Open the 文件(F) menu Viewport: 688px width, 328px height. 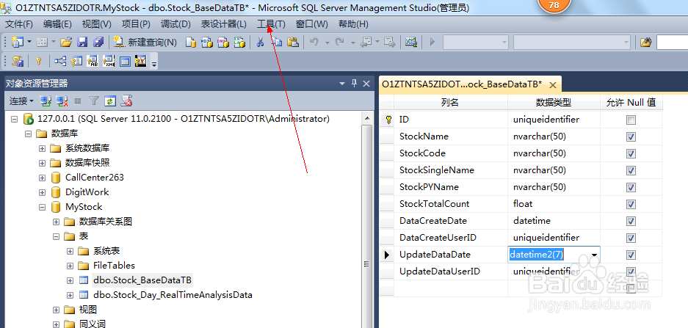(19, 24)
